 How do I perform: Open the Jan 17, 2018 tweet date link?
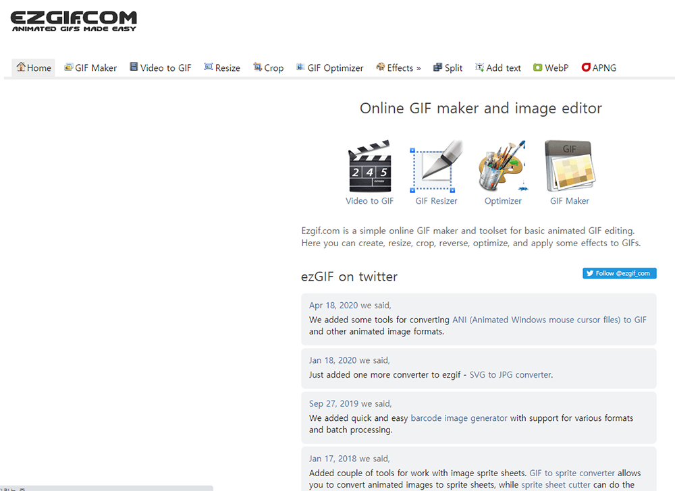pyautogui.click(x=333, y=459)
